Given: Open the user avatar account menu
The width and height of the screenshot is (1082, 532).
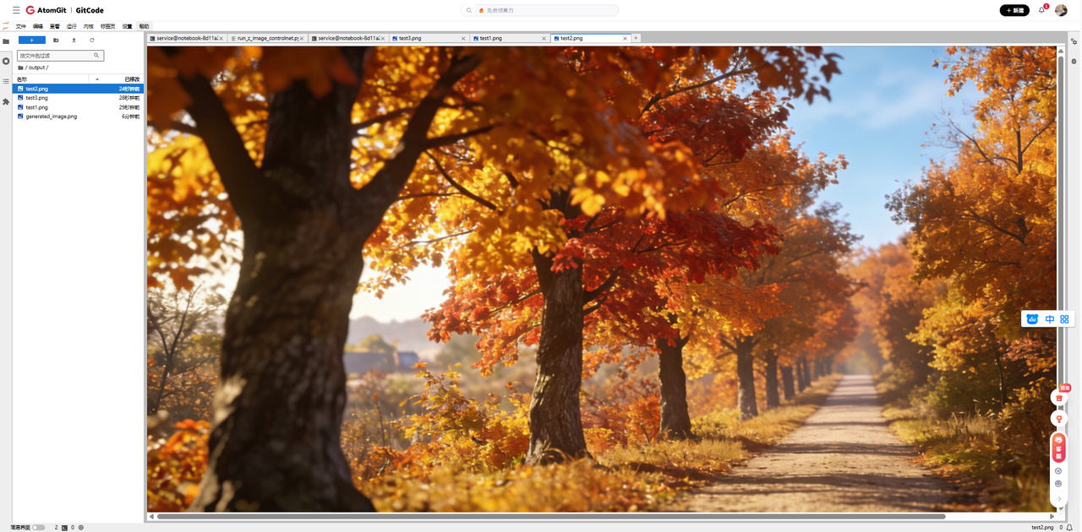Looking at the screenshot, I should pos(1061,10).
